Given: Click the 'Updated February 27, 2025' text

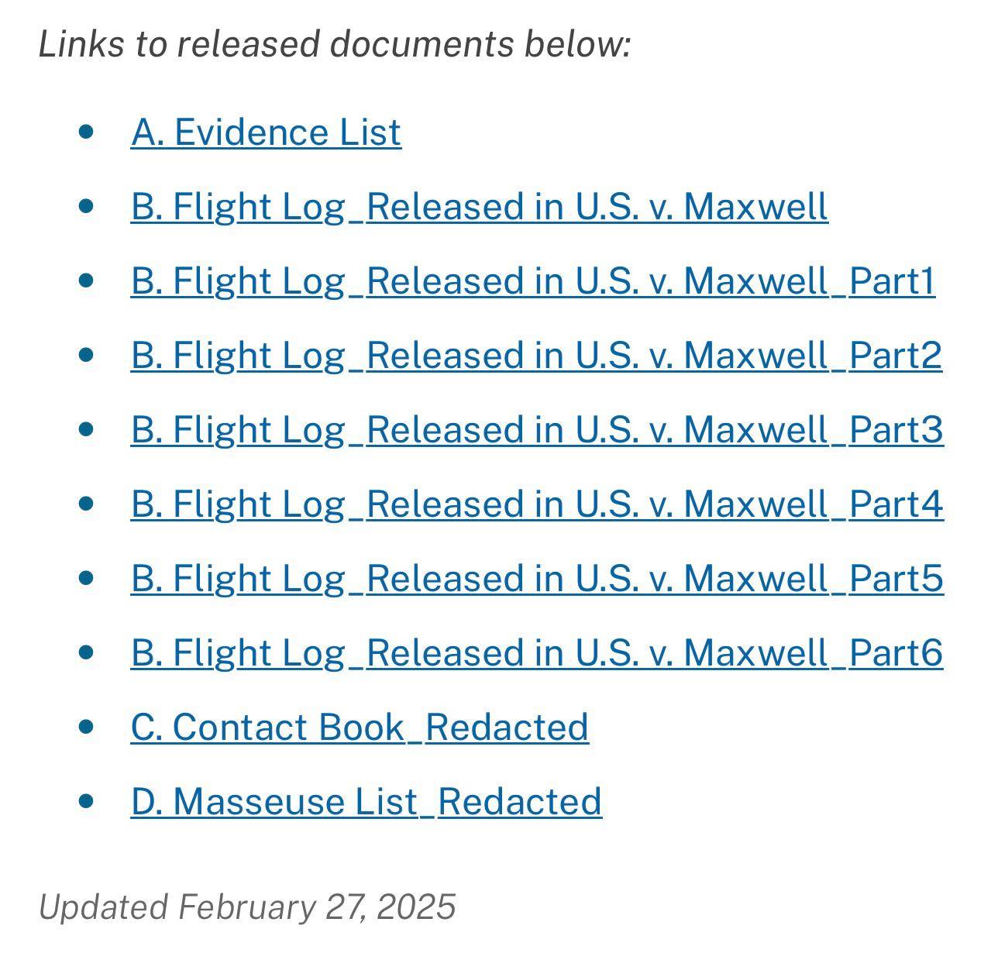Looking at the screenshot, I should pyautogui.click(x=247, y=907).
